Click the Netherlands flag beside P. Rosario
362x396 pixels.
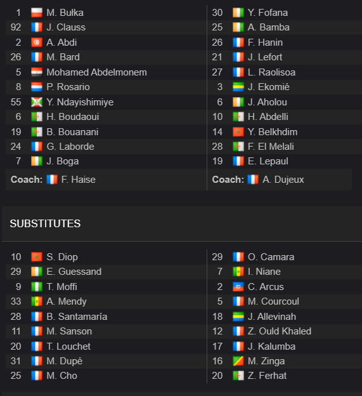[37, 87]
